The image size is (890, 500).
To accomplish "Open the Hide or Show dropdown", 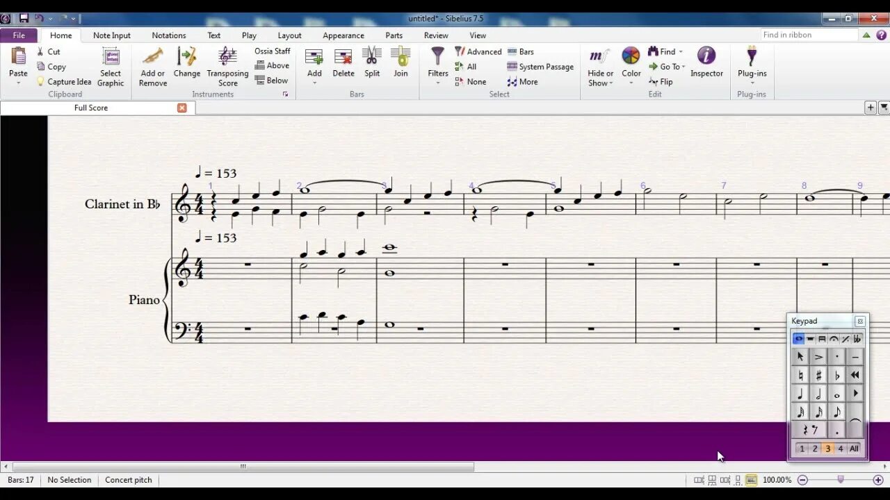I will [x=600, y=78].
